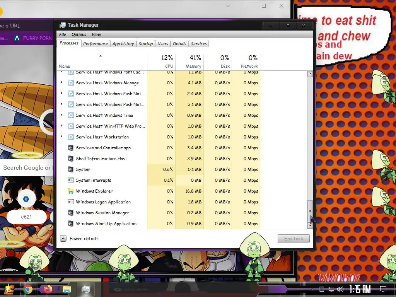Click the Services and Controller app icon
Viewport: 396px width, 297px height.
[71, 148]
